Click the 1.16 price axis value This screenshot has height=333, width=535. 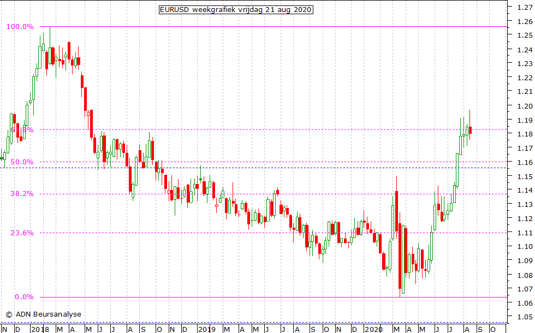(x=525, y=163)
